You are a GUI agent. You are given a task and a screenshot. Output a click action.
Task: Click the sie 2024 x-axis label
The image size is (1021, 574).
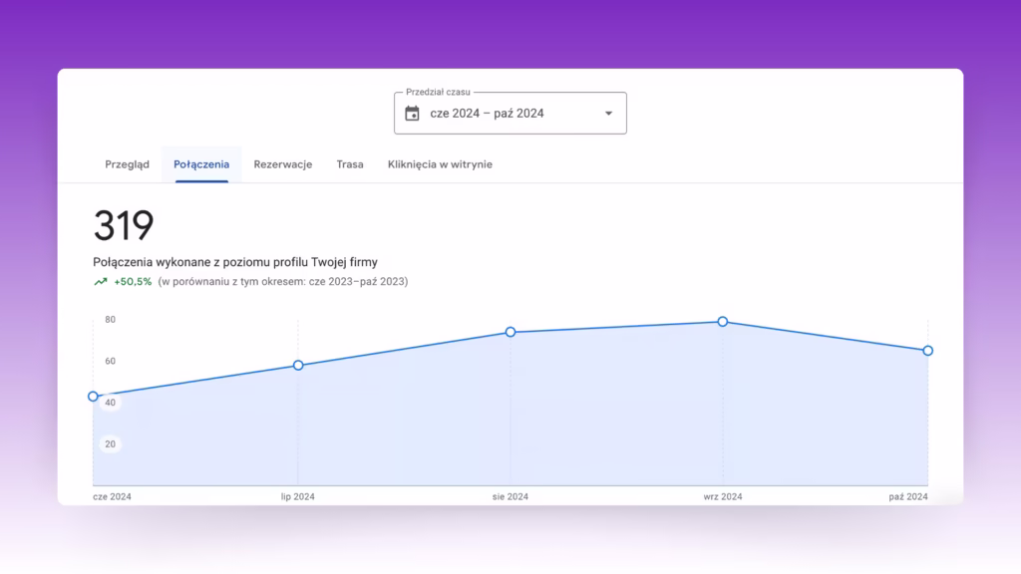(x=510, y=496)
